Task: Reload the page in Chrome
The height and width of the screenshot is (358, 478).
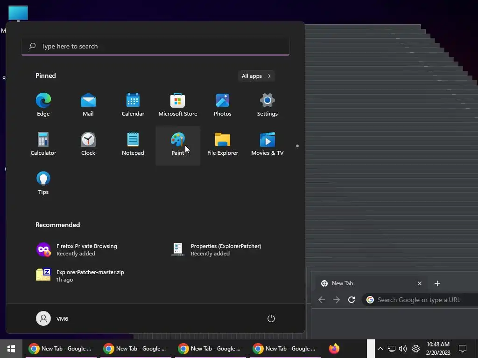Action: pos(351,300)
